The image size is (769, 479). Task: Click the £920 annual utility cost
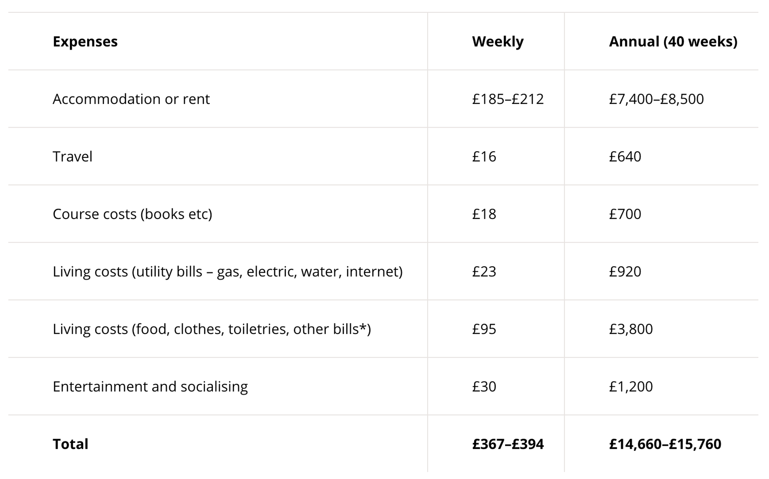pyautogui.click(x=625, y=271)
